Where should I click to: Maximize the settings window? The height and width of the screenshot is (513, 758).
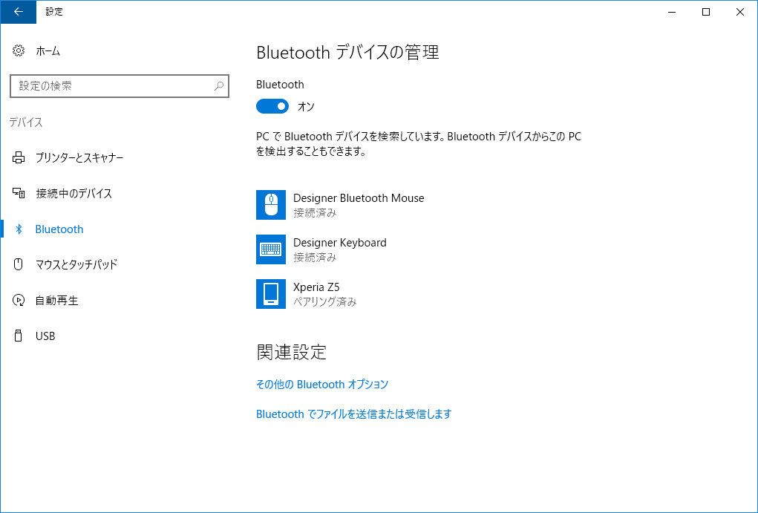coord(706,12)
